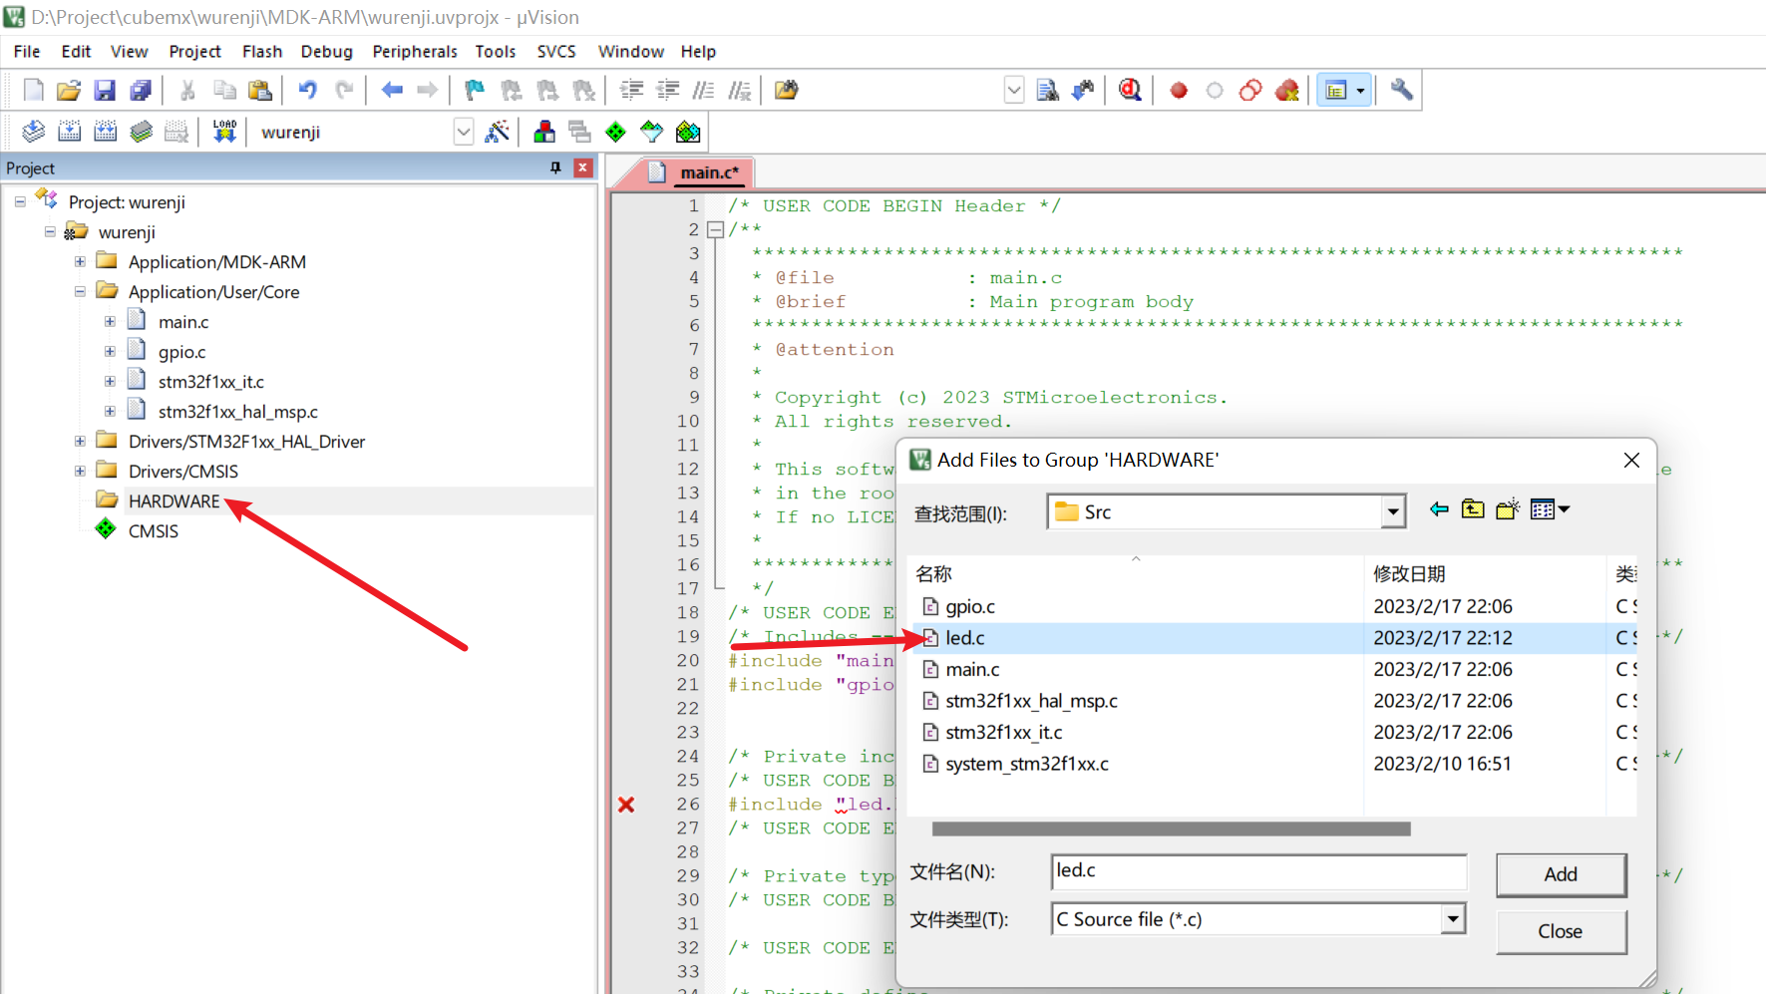Save the current file via floppy icon

[105, 90]
